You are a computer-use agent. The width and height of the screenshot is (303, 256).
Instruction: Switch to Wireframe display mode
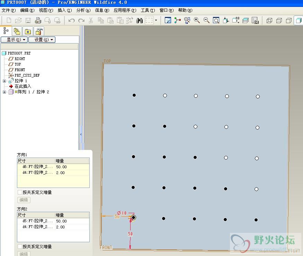pyautogui.click(x=269, y=20)
